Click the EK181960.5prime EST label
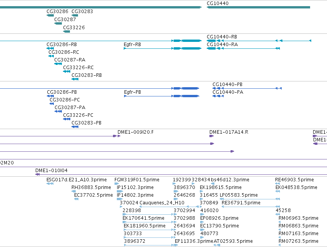This screenshot has width=327, height=247. (x=144, y=226)
